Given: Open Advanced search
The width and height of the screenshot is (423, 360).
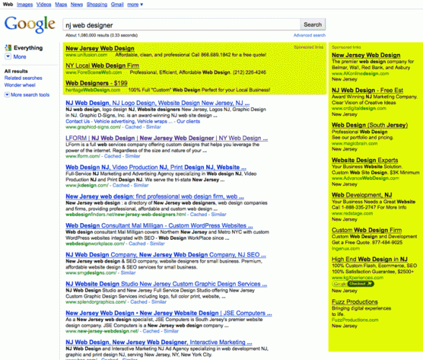Looking at the screenshot, I should pyautogui.click(x=309, y=35).
